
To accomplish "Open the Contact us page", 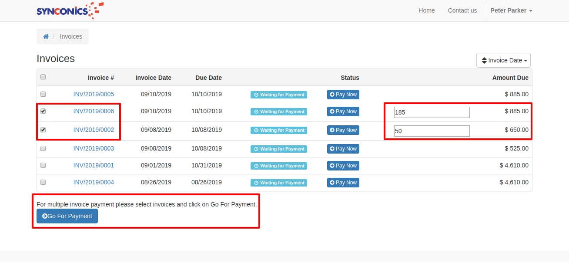I will pos(462,10).
